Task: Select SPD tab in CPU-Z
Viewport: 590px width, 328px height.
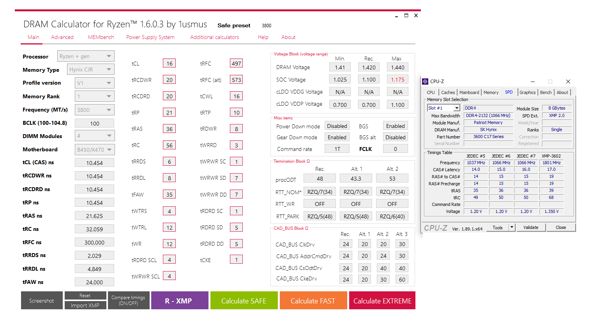Action: (509, 92)
